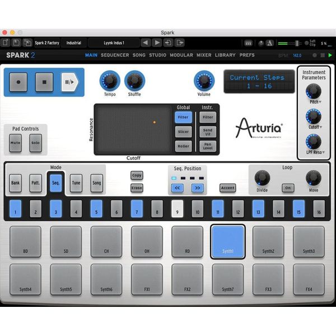Open the PREFS tab
336x336 pixels.
click(x=247, y=55)
